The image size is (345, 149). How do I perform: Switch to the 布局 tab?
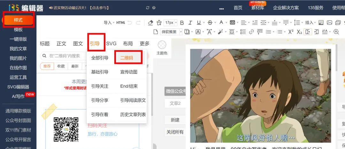click(x=128, y=43)
